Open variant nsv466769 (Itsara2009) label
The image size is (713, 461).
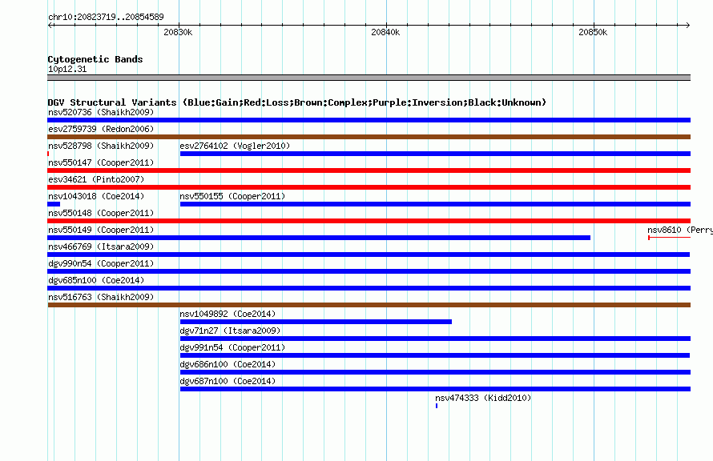pos(101,247)
